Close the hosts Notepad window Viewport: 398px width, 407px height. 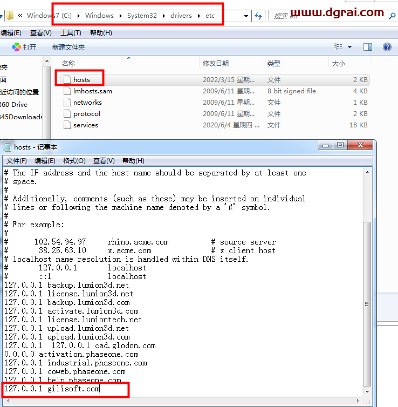[360, 145]
